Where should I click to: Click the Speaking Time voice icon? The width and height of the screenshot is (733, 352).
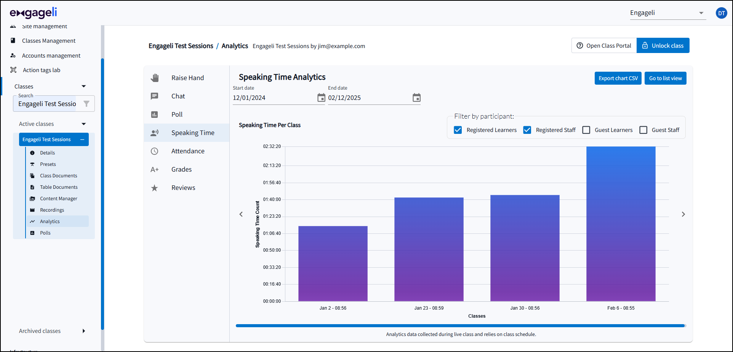[x=154, y=133]
